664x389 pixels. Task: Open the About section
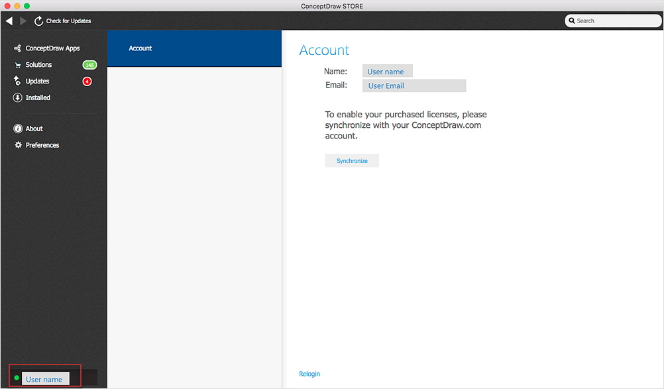click(34, 129)
